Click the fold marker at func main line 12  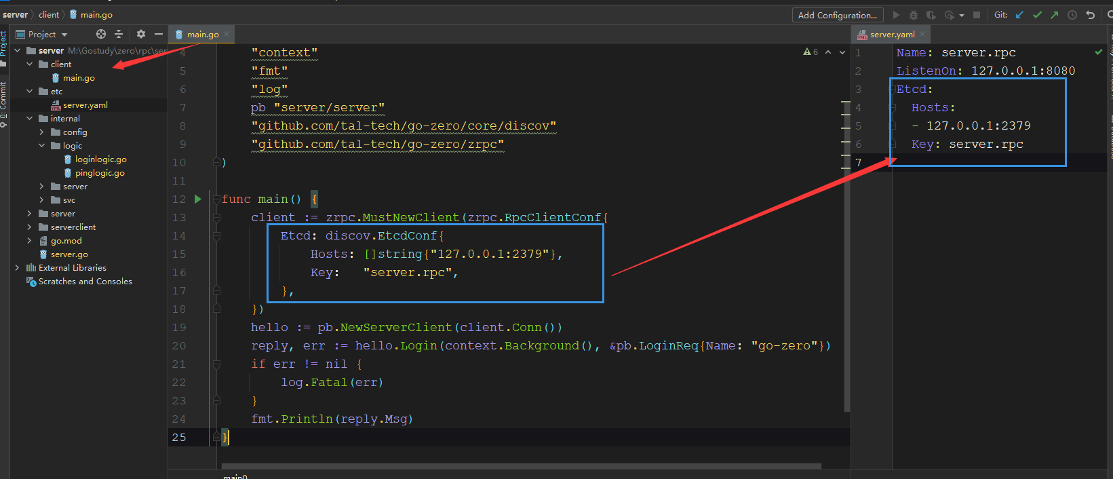click(x=216, y=199)
